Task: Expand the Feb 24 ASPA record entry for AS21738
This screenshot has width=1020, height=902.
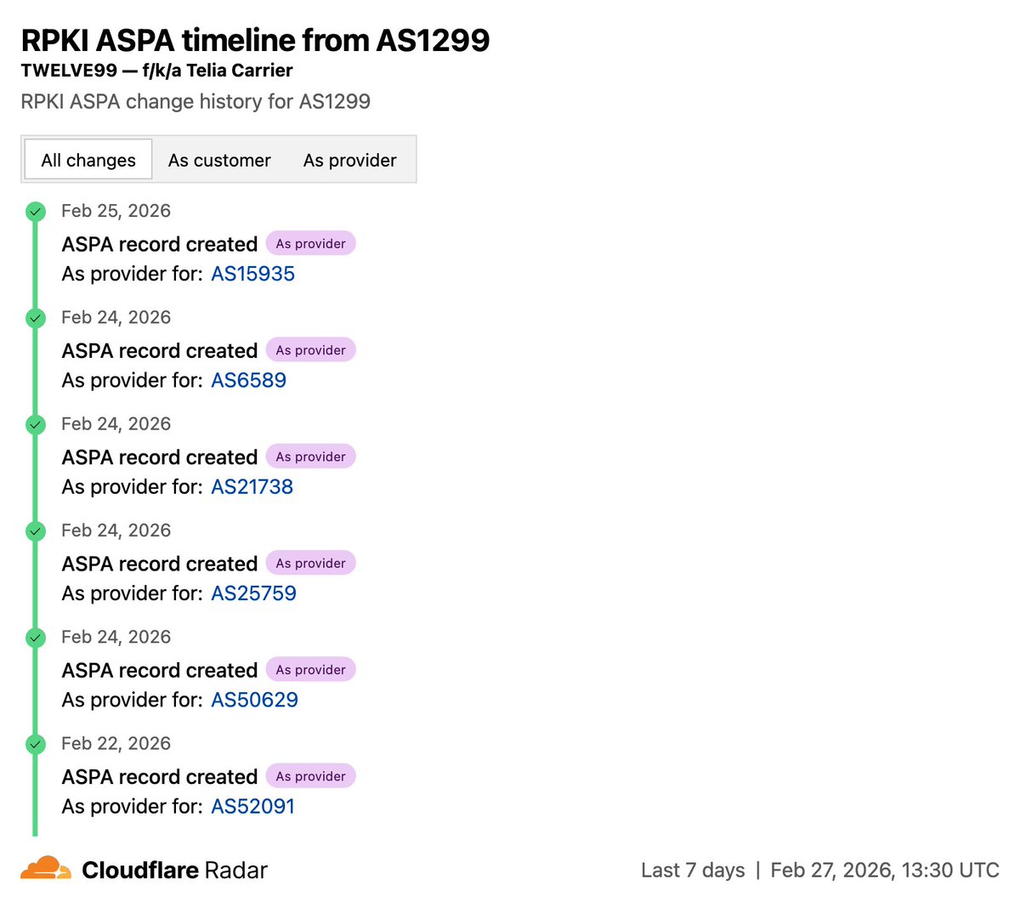Action: point(158,457)
